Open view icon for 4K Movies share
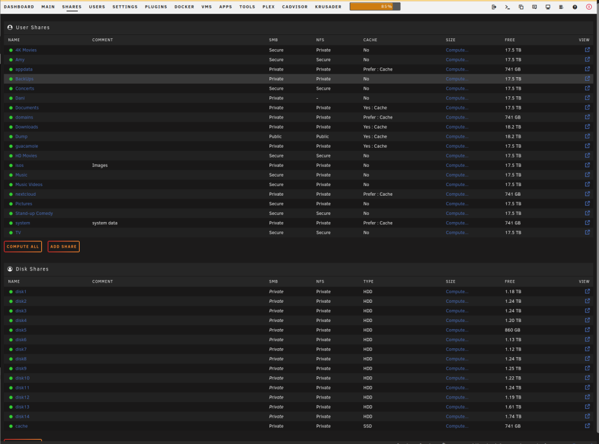Viewport: 599px width, 444px height. tap(587, 50)
